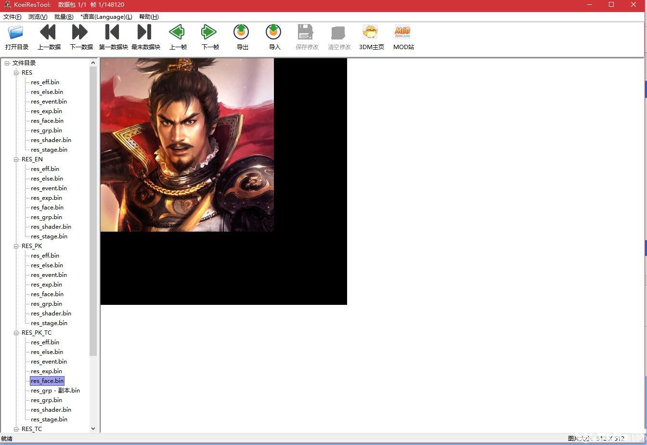Click the warlord portrait image preview

point(187,145)
